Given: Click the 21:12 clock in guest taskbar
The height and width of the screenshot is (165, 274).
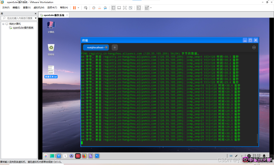Looking at the screenshot, I should (256, 155).
